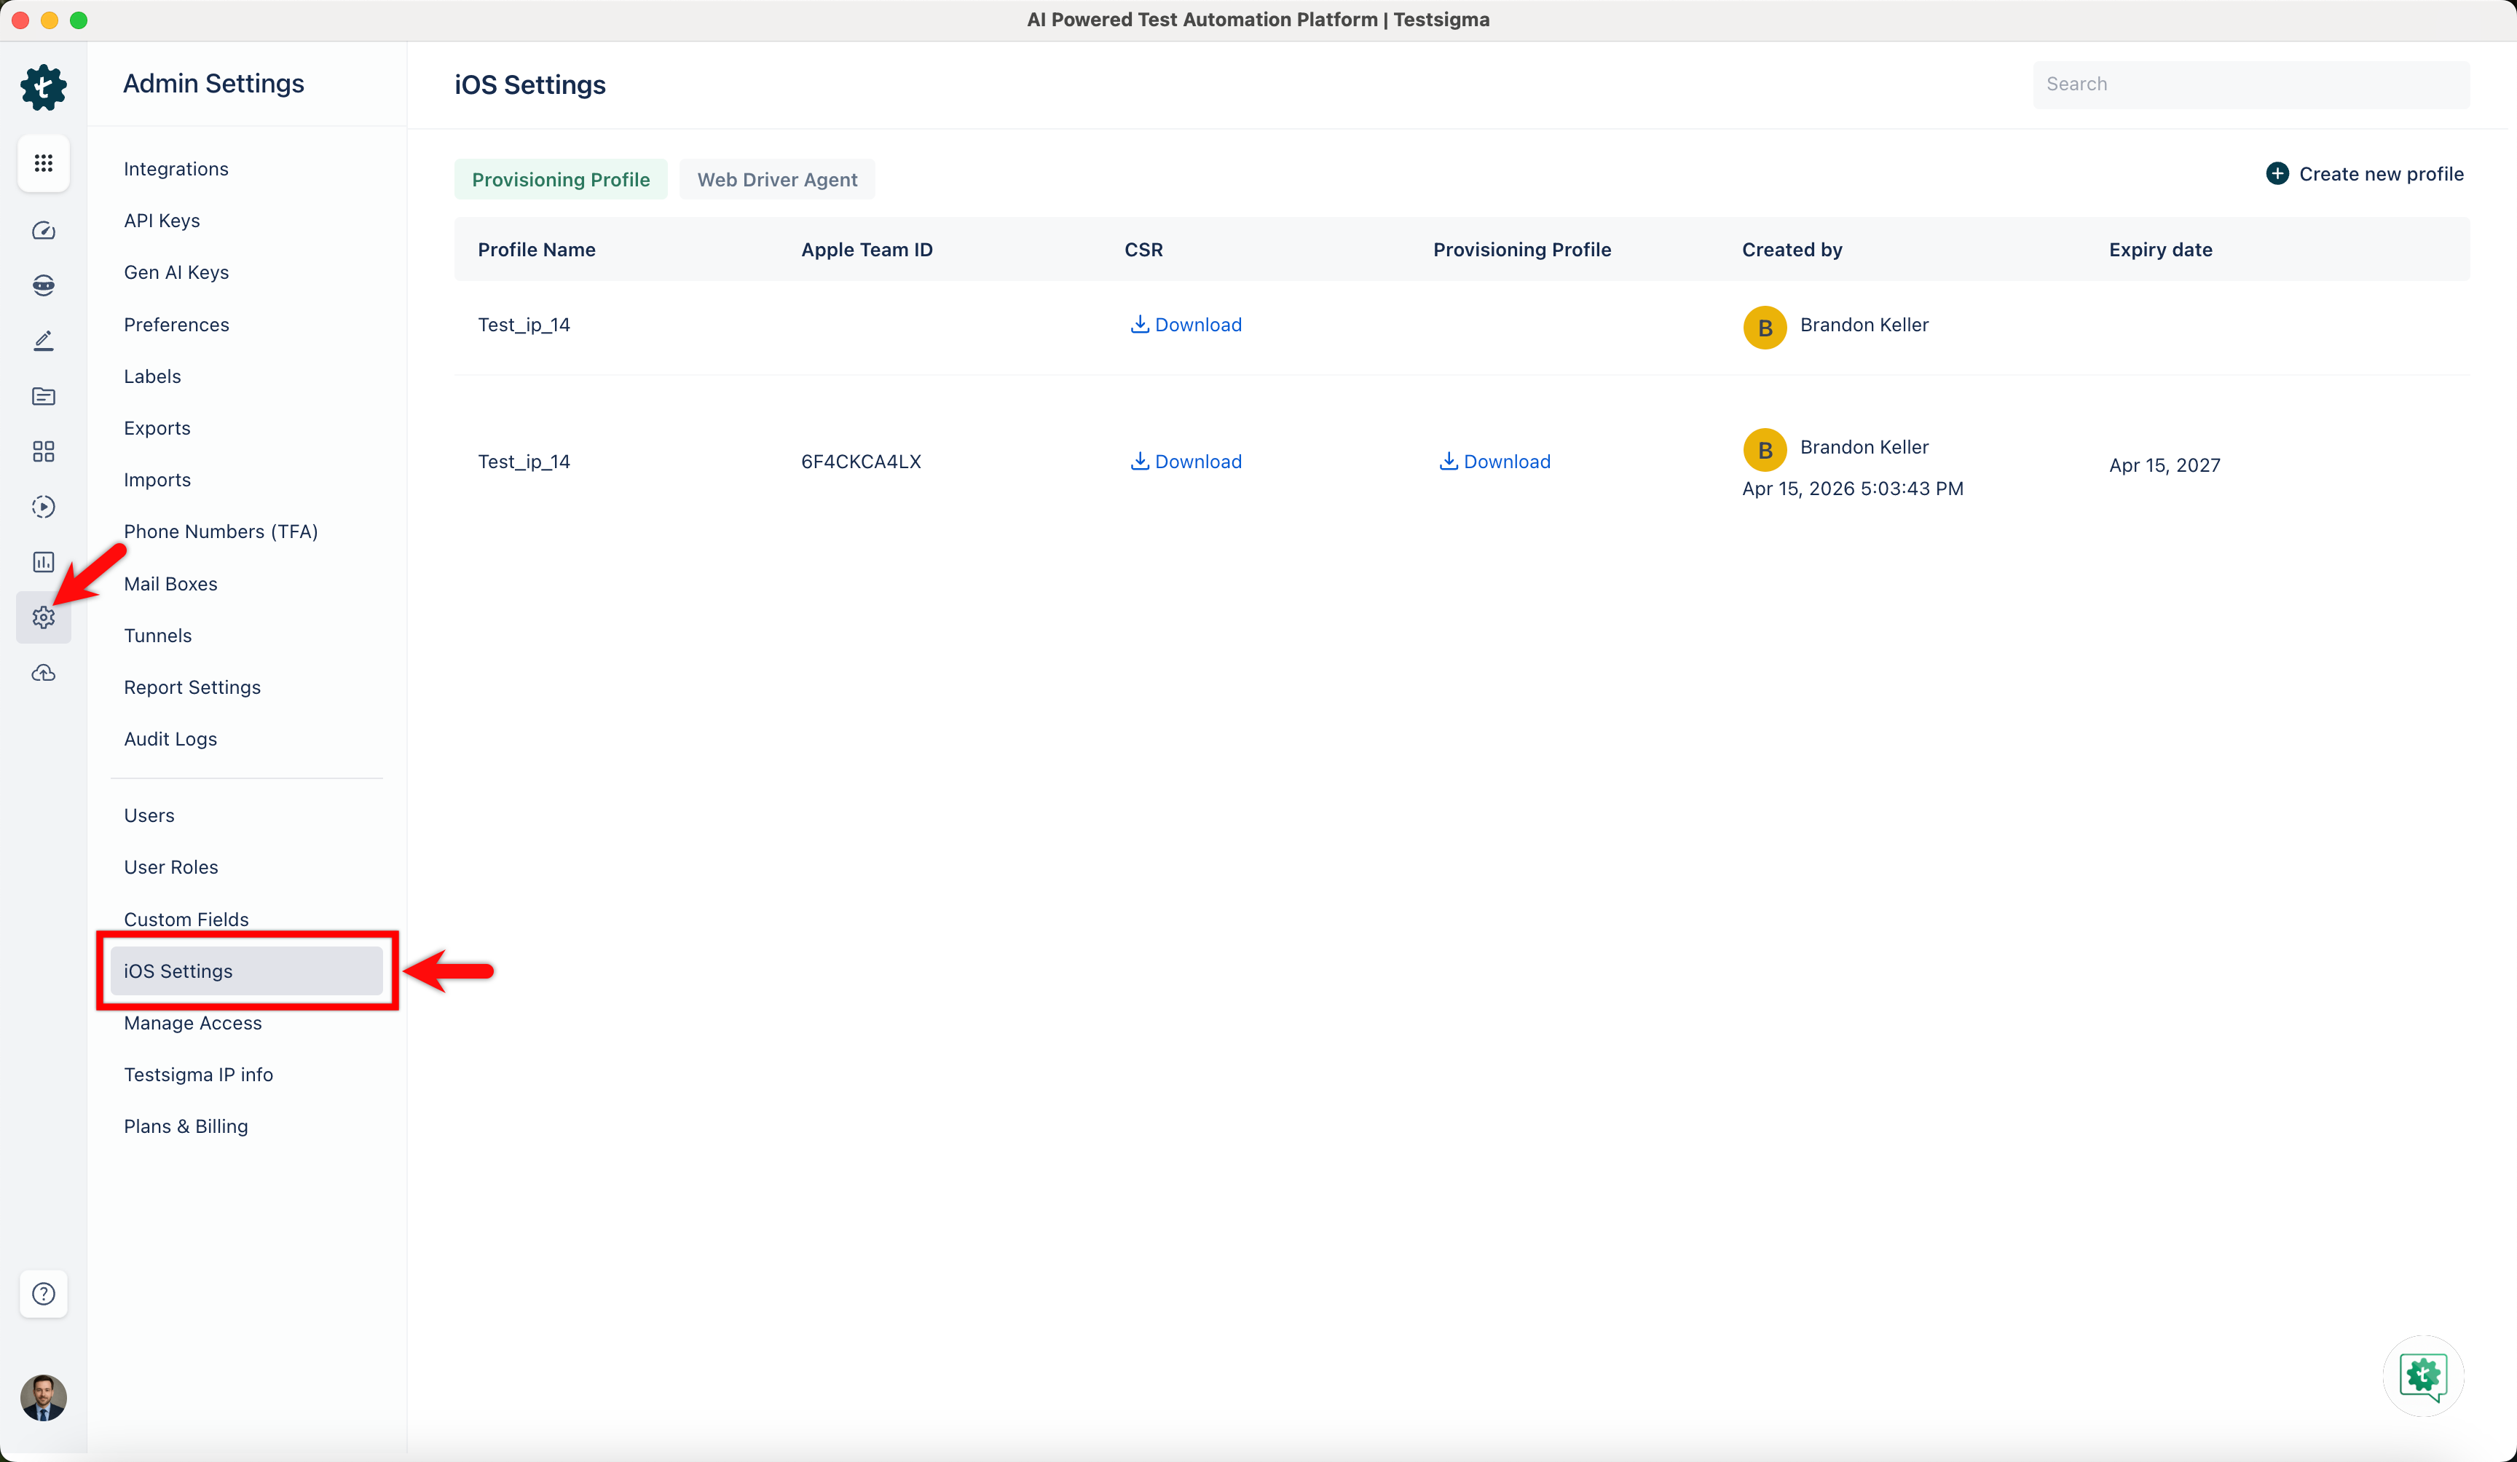This screenshot has width=2517, height=1462.
Task: Click the Testsigma gear logo
Action: coord(43,87)
